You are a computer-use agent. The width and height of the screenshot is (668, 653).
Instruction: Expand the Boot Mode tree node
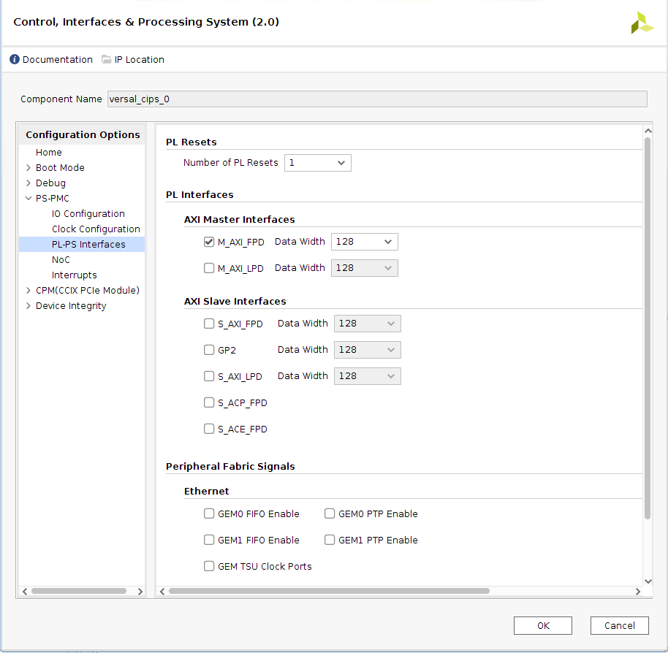28,168
